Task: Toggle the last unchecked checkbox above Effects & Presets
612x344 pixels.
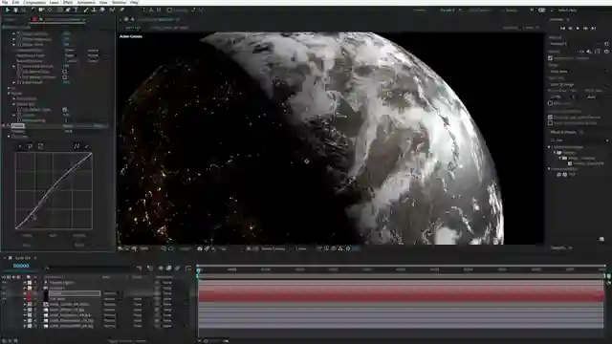Action: coord(551,123)
